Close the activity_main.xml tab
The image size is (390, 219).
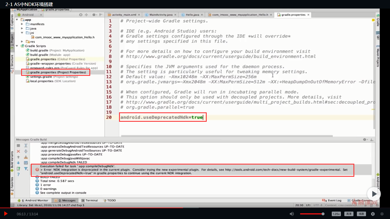[139, 15]
